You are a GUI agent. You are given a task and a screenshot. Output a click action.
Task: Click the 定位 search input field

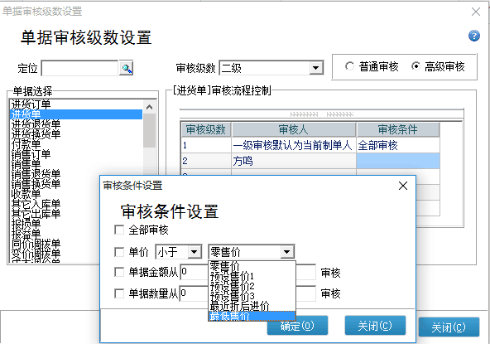tap(79, 68)
